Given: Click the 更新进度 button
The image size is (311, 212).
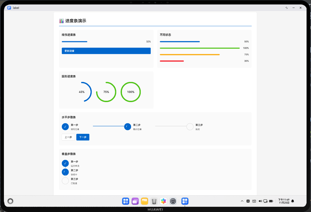Looking at the screenshot, I should [x=106, y=51].
